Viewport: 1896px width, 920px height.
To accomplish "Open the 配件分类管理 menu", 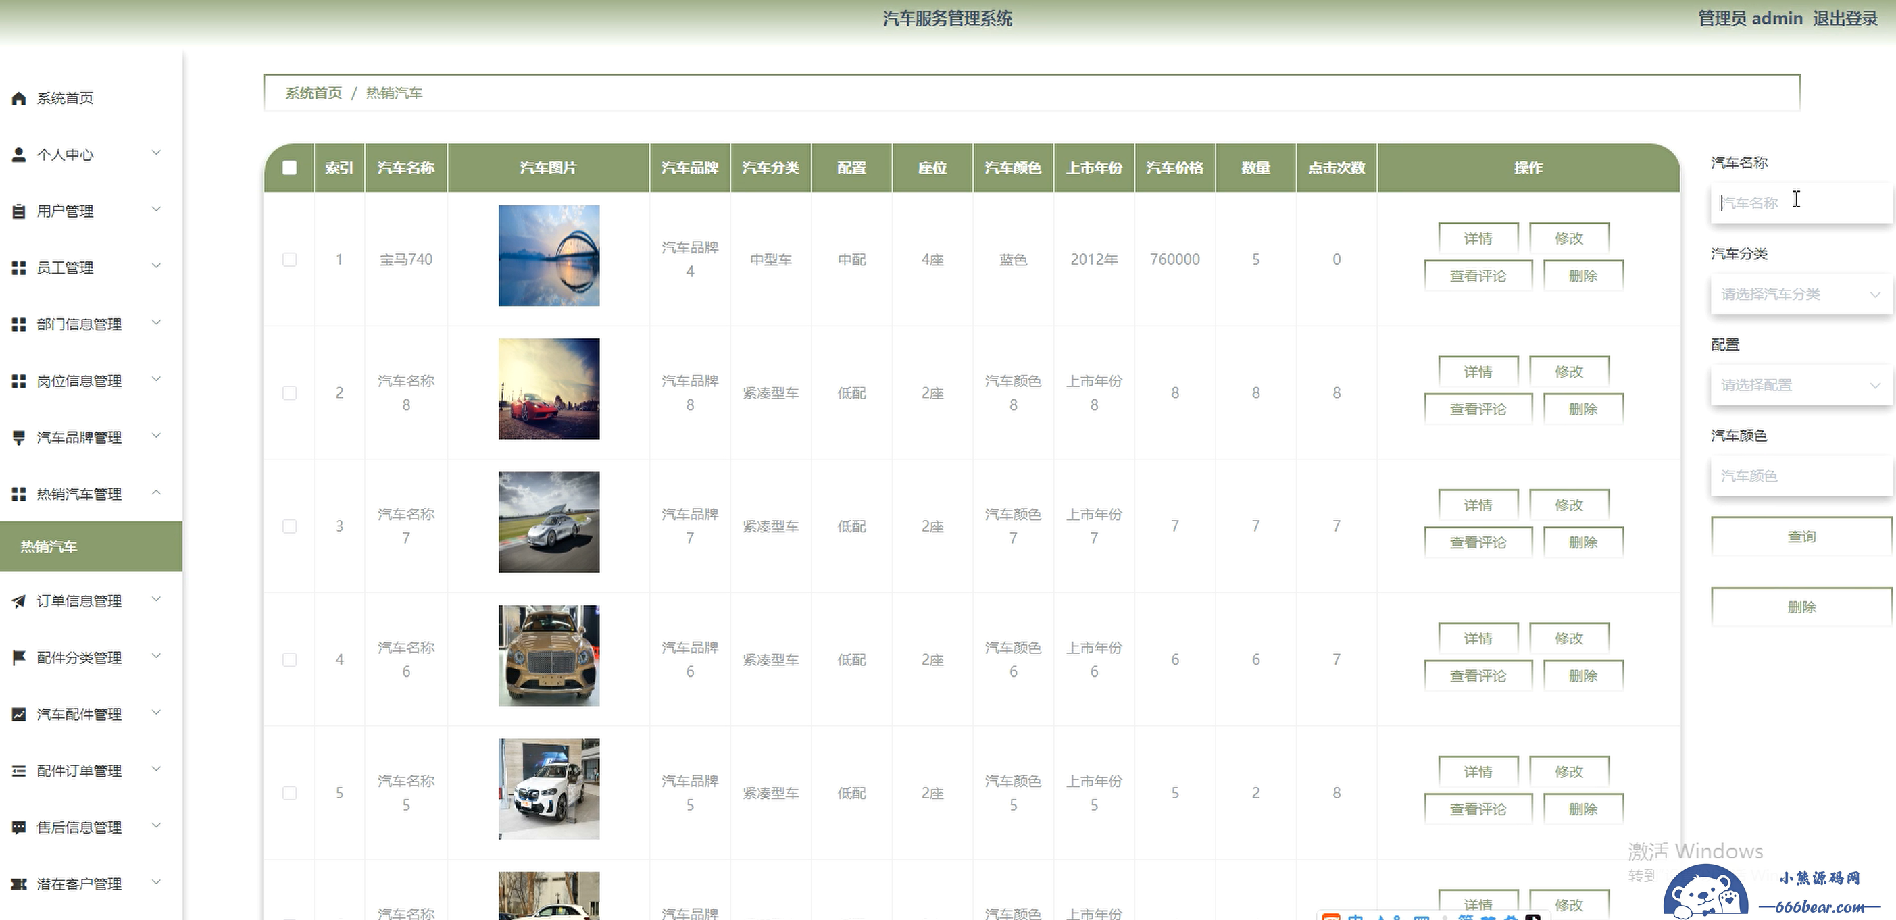I will (91, 658).
